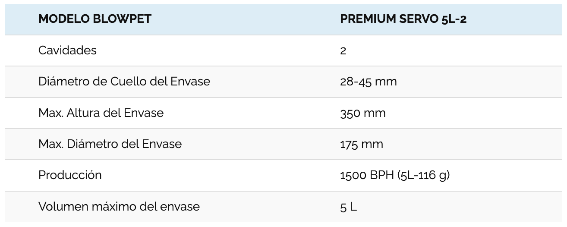Click the 350 mm height value
This screenshot has height=227, width=567.
pos(363,113)
